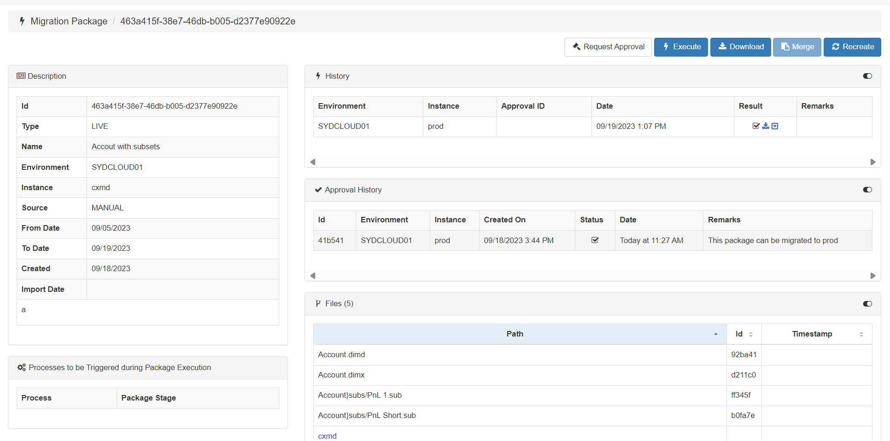Click the Execute button
Screen dimensions: 890x441
pyautogui.click(x=681, y=47)
